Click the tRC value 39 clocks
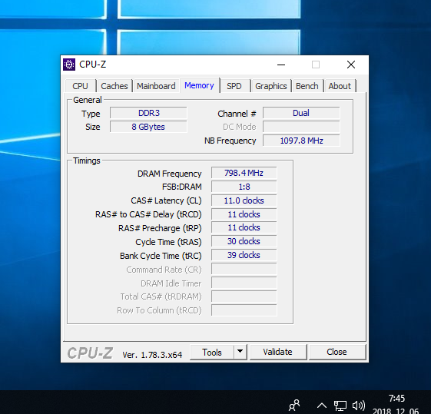Screen dimensions: 431x414 point(244,255)
